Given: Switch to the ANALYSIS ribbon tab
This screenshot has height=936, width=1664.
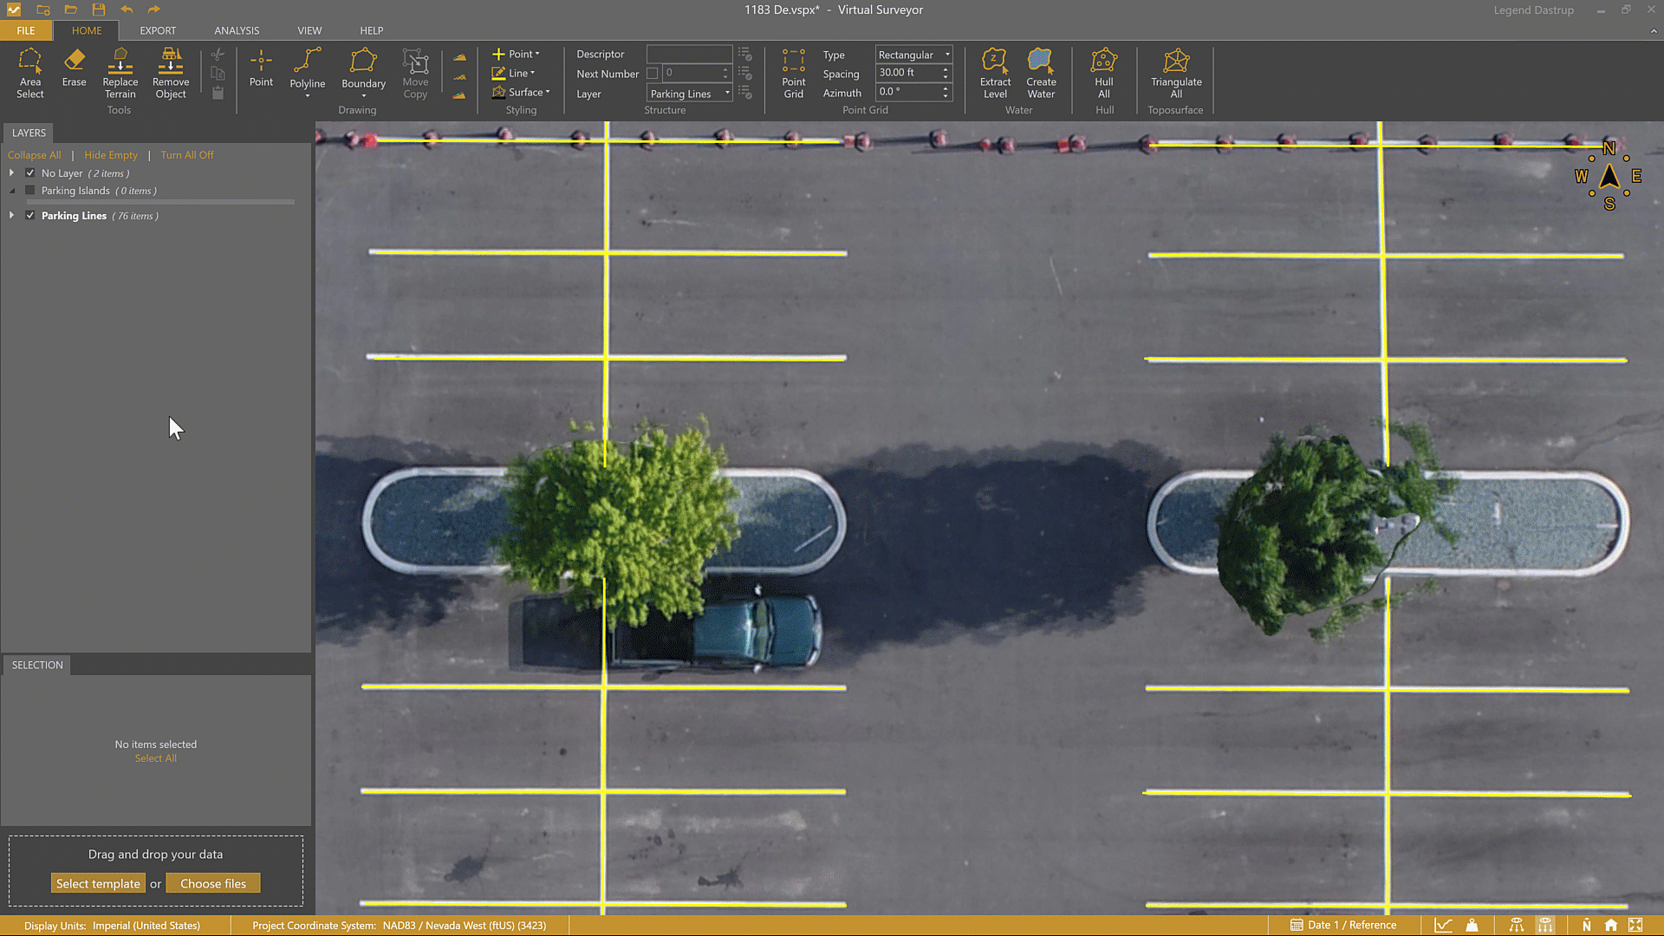Looking at the screenshot, I should point(237,30).
